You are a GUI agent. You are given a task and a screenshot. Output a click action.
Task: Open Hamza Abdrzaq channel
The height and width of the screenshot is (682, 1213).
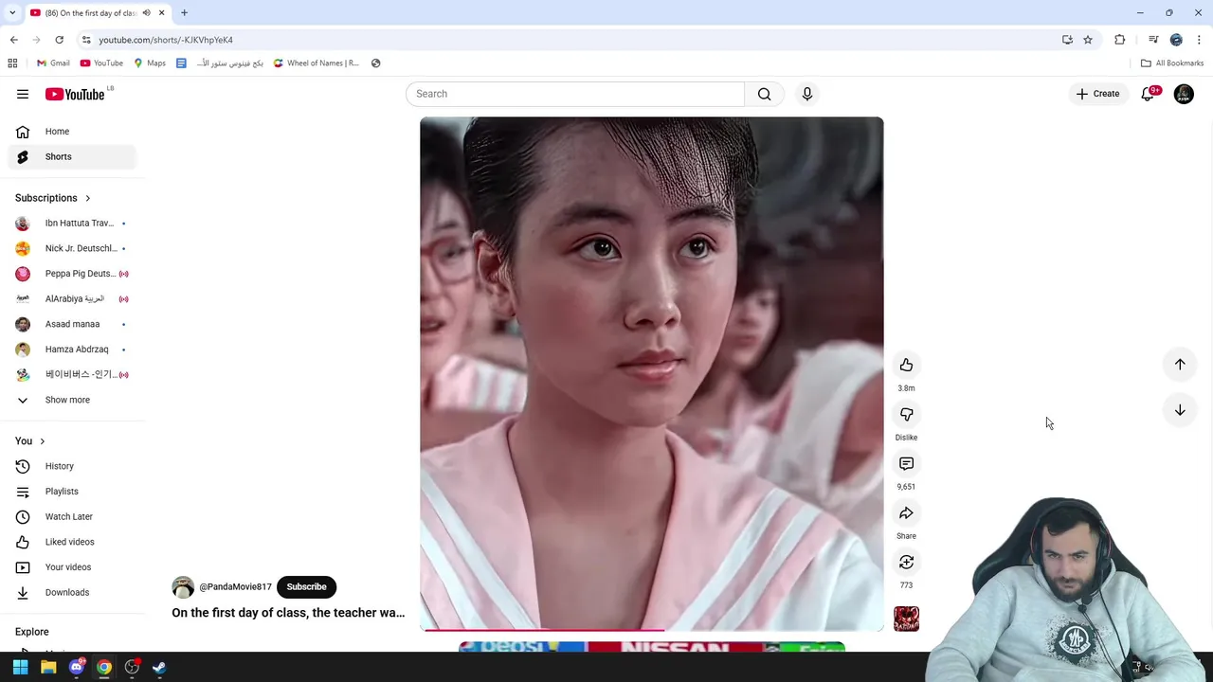click(72, 350)
